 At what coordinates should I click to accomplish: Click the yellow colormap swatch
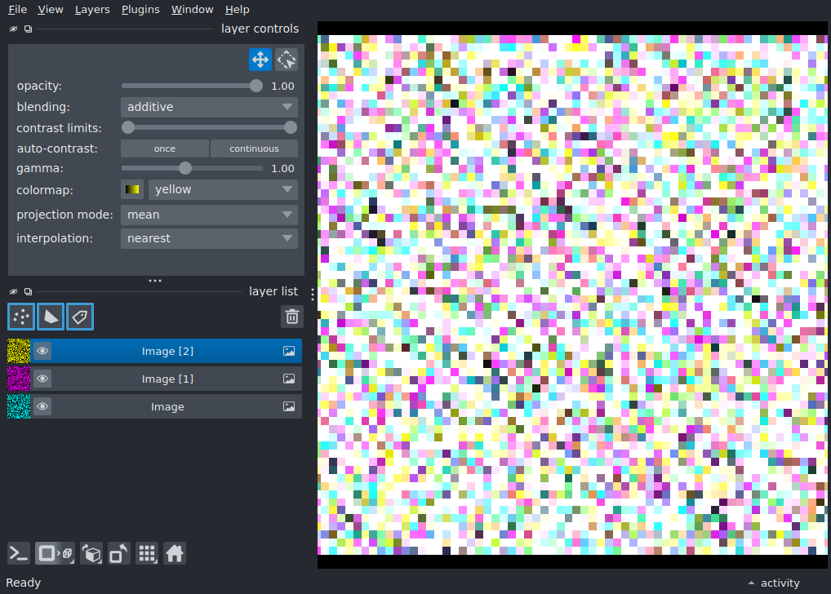click(132, 189)
